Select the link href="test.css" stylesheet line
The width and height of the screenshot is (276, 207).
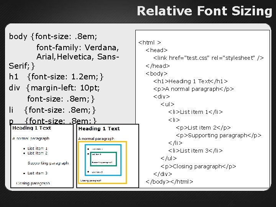pos(209,58)
